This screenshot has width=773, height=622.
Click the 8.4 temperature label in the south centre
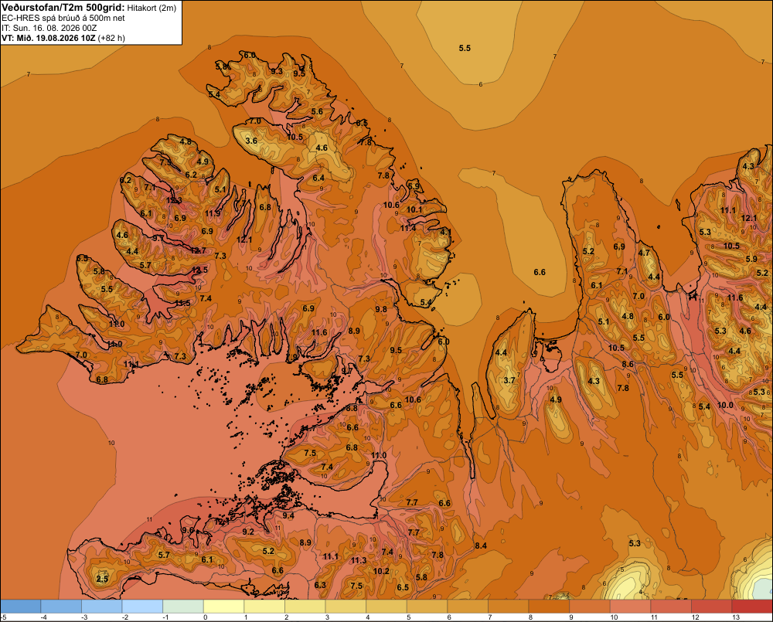pyautogui.click(x=481, y=546)
